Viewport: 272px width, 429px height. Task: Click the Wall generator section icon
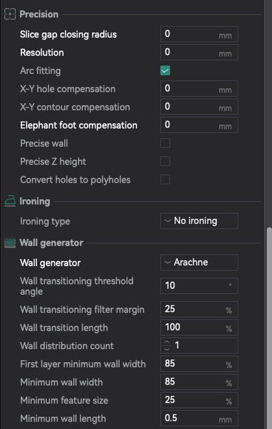pyautogui.click(x=10, y=243)
